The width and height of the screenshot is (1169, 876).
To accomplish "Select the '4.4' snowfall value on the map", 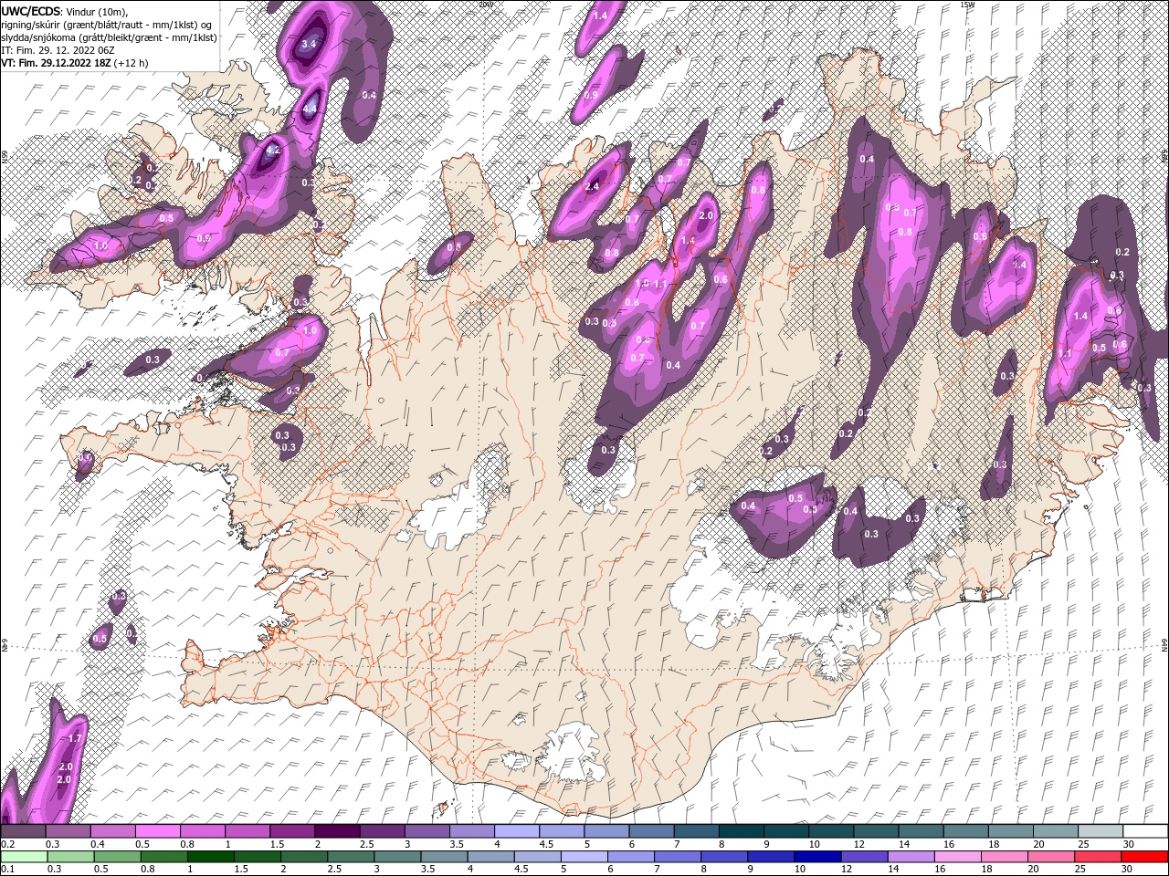I will pyautogui.click(x=310, y=109).
